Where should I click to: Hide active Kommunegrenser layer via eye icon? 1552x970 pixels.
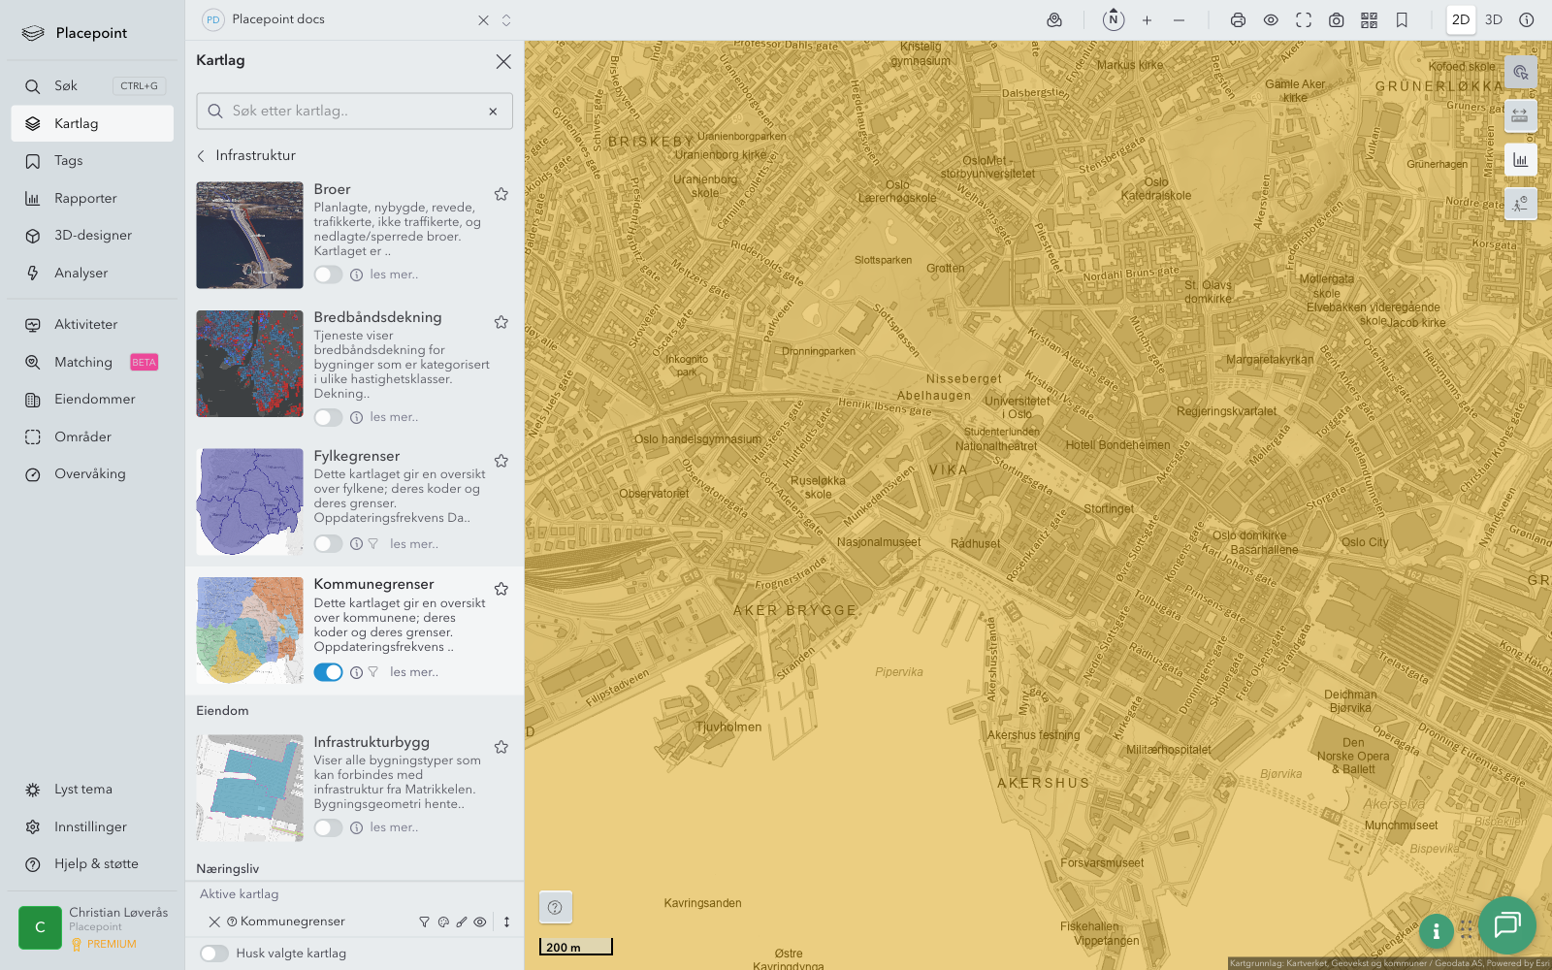(x=480, y=922)
